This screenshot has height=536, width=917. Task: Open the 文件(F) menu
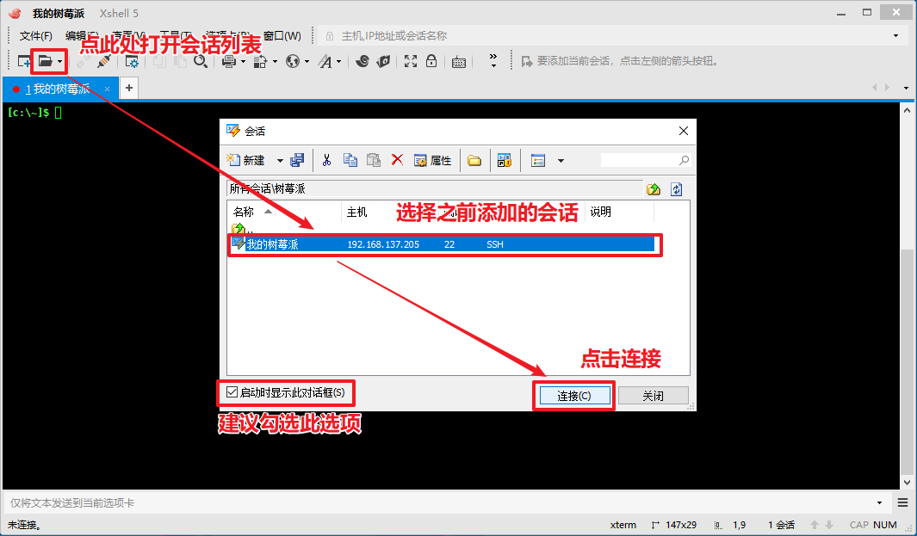(x=35, y=36)
